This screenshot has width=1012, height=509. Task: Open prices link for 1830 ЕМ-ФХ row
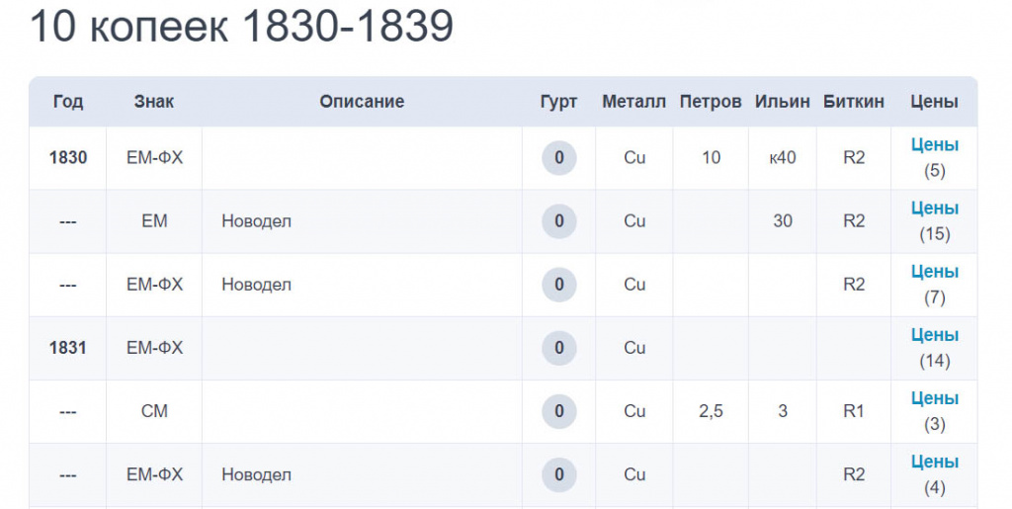(x=934, y=145)
